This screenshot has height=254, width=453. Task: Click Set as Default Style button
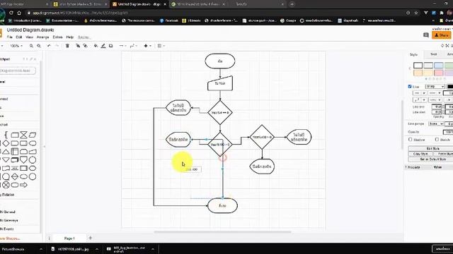(x=432, y=159)
